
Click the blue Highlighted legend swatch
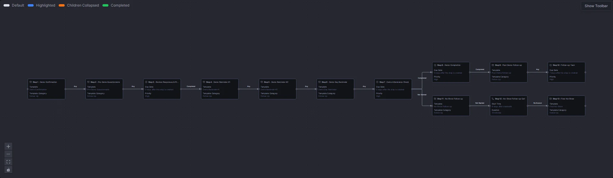pos(31,5)
